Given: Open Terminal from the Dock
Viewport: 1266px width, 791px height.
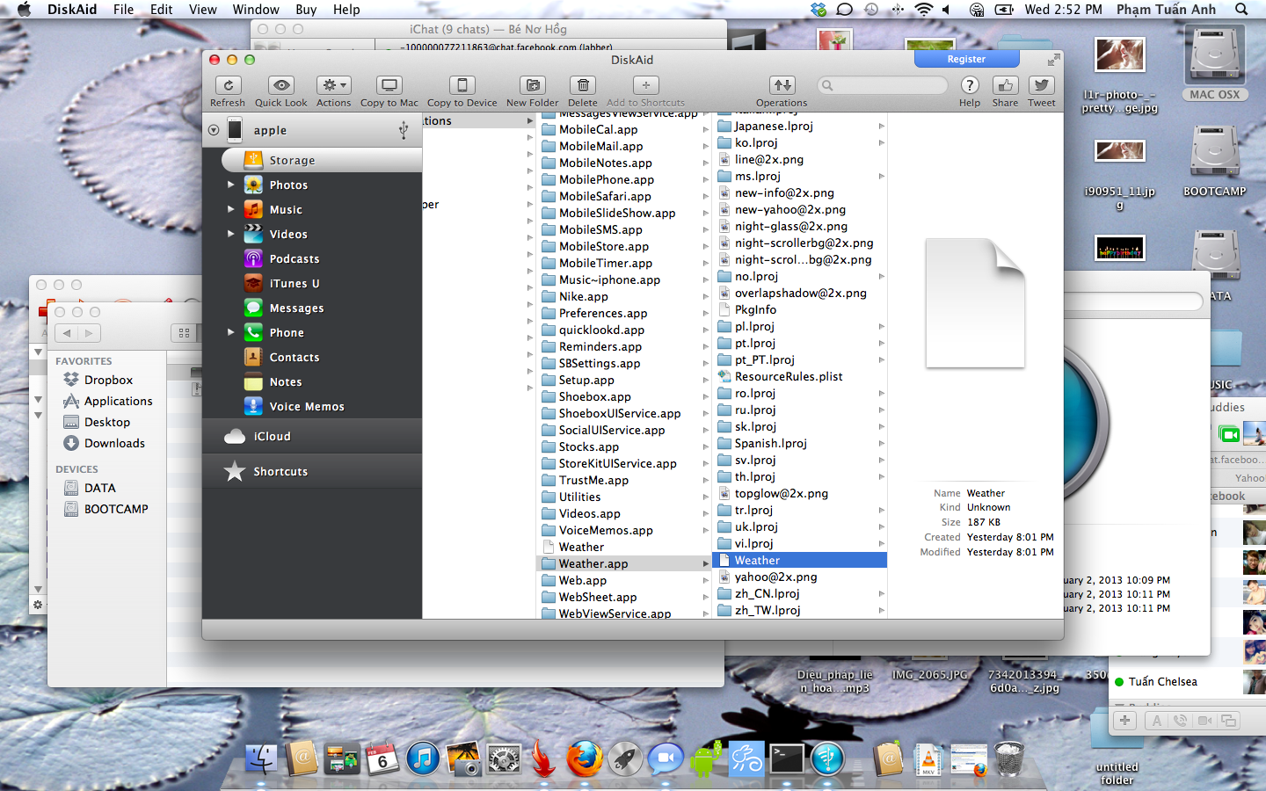Looking at the screenshot, I should tap(787, 758).
